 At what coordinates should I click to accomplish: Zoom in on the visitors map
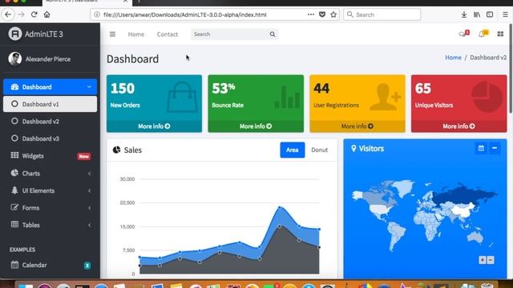point(483,260)
